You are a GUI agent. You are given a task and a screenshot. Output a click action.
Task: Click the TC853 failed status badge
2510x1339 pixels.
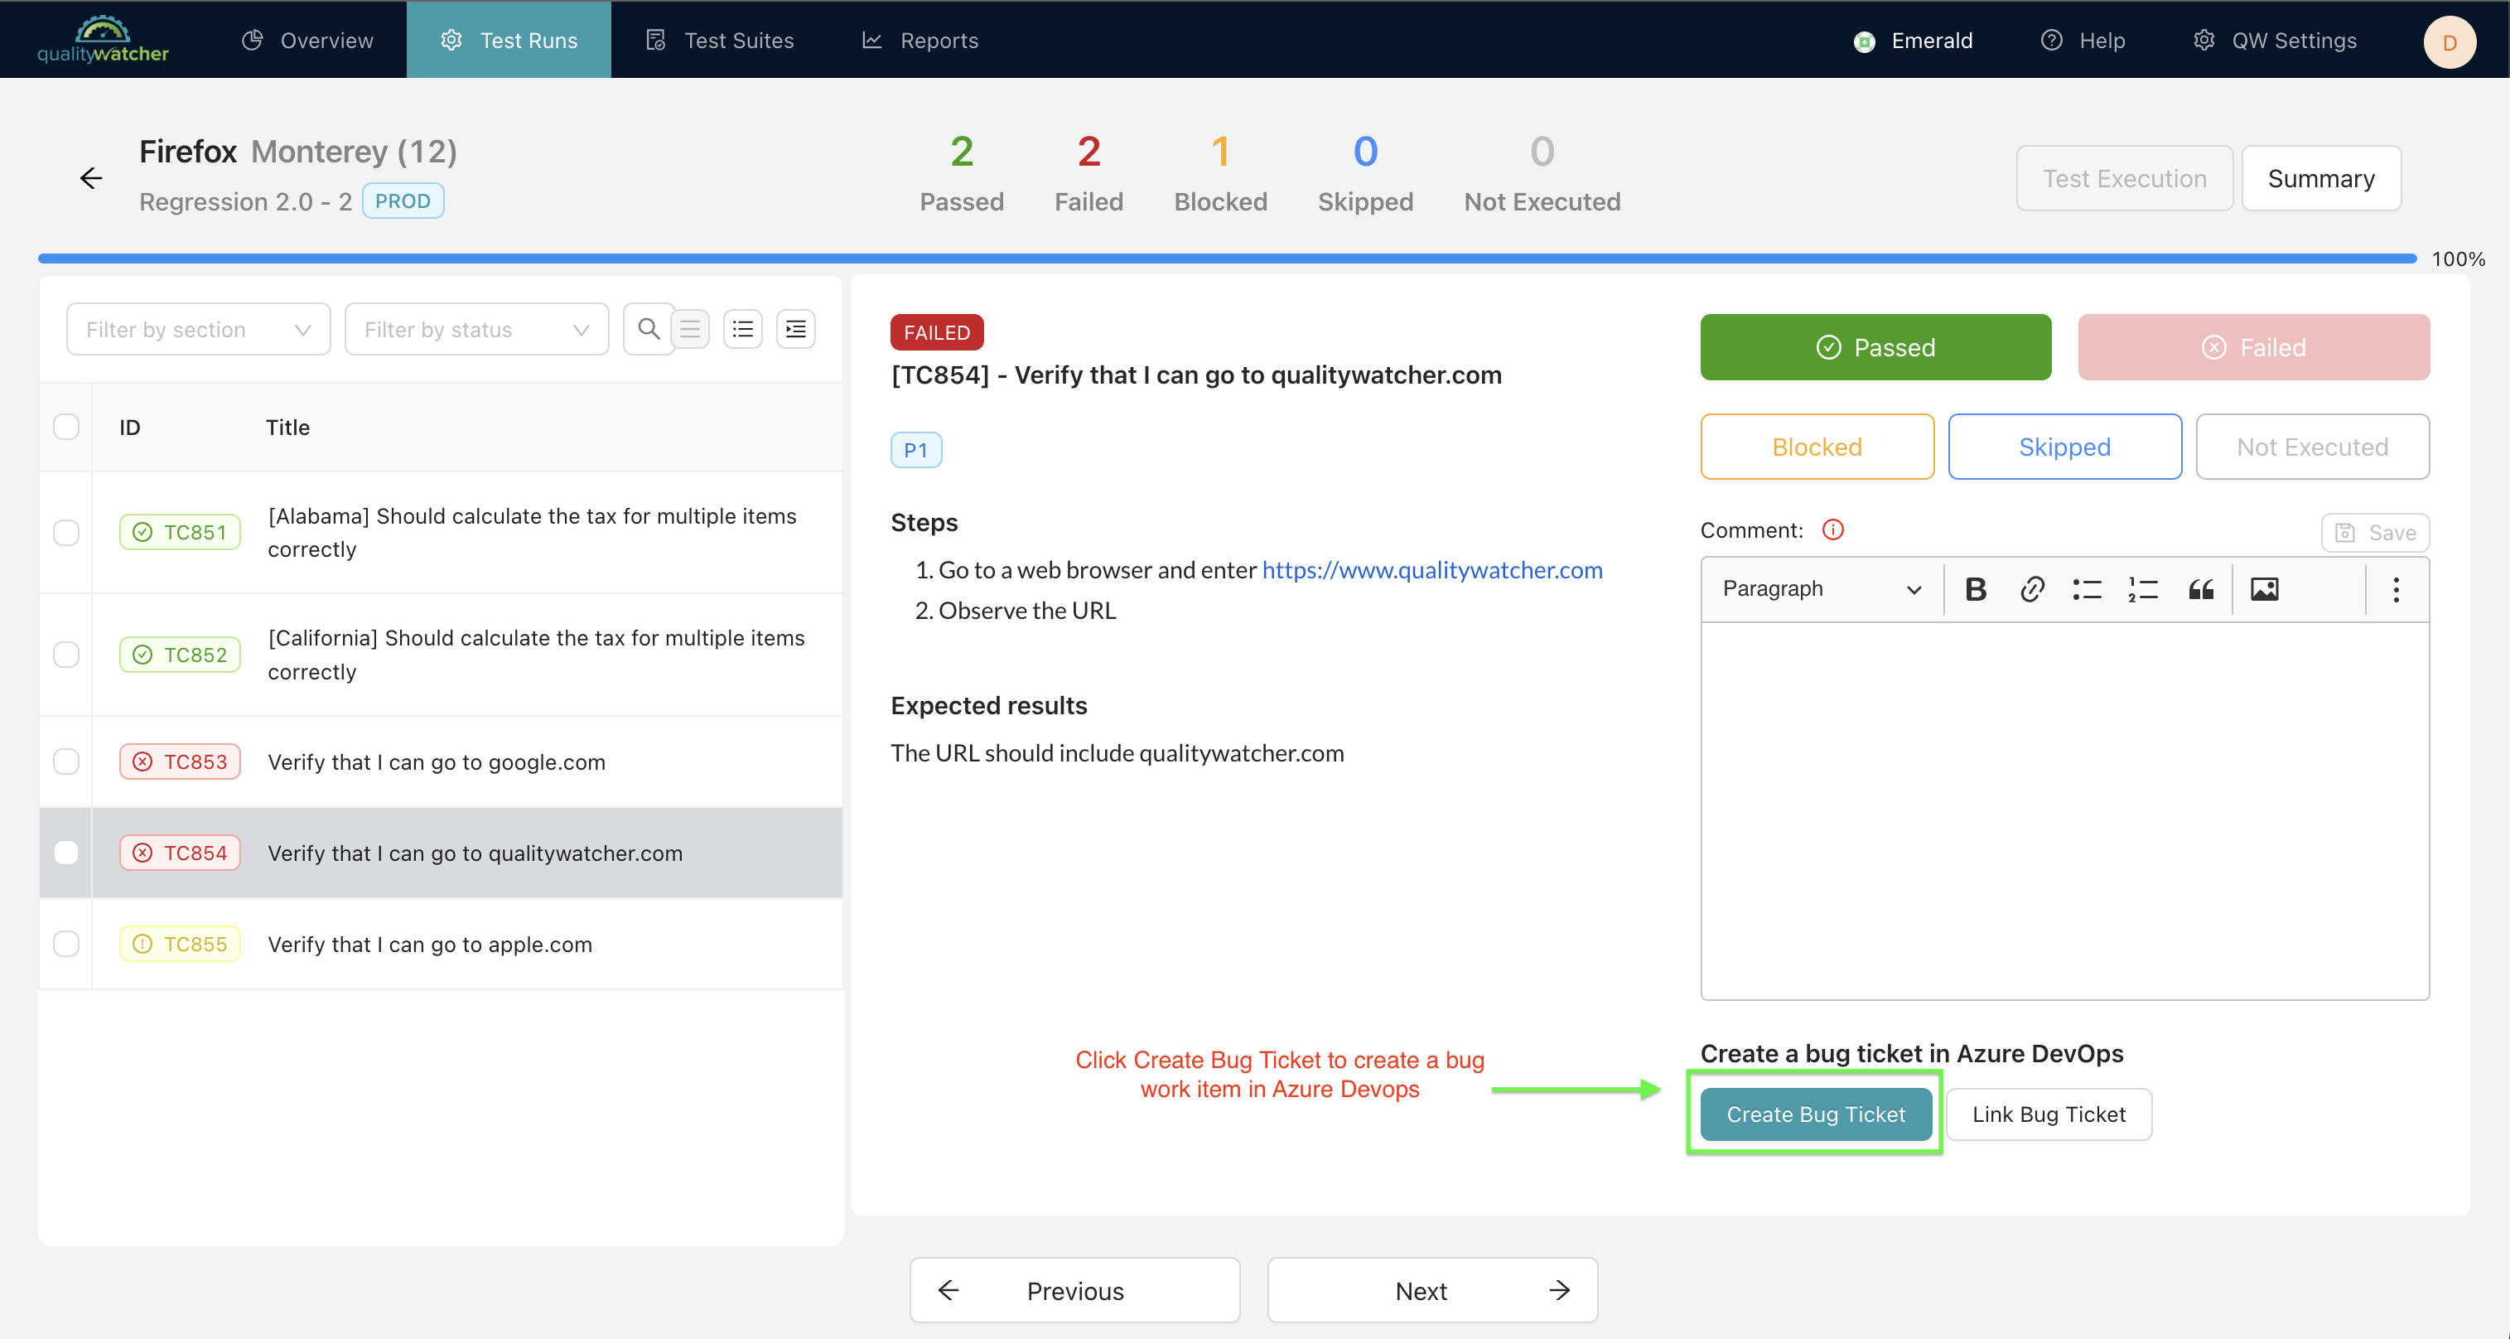click(181, 762)
